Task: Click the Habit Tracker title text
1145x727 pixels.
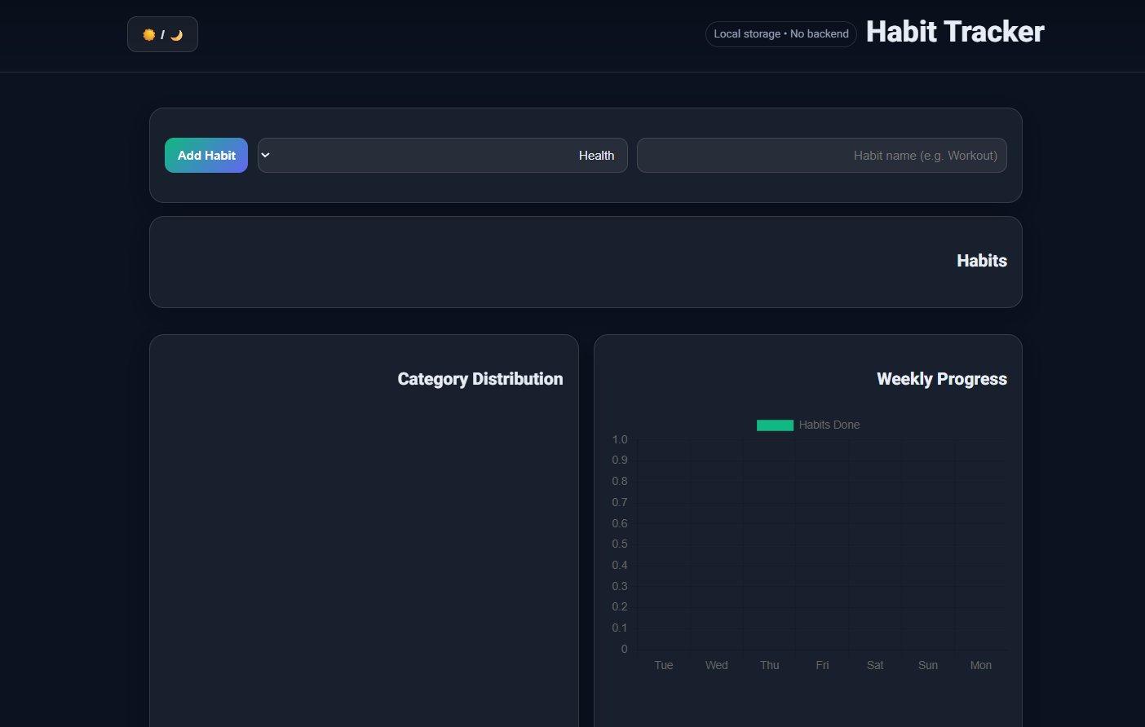Action: coord(954,31)
